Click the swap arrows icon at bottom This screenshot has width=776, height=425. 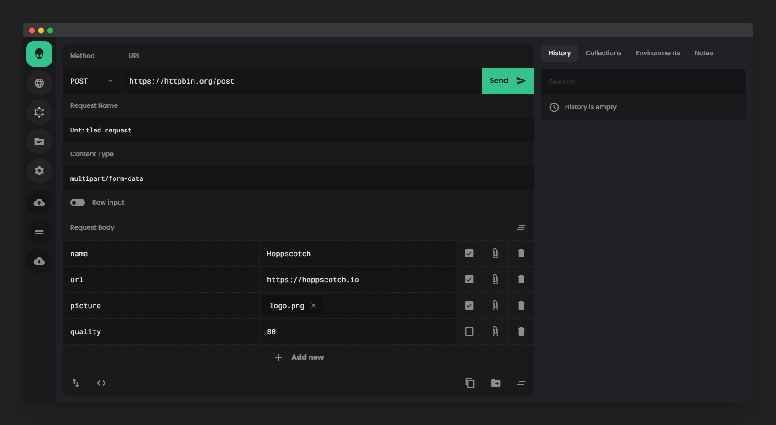[x=76, y=383]
